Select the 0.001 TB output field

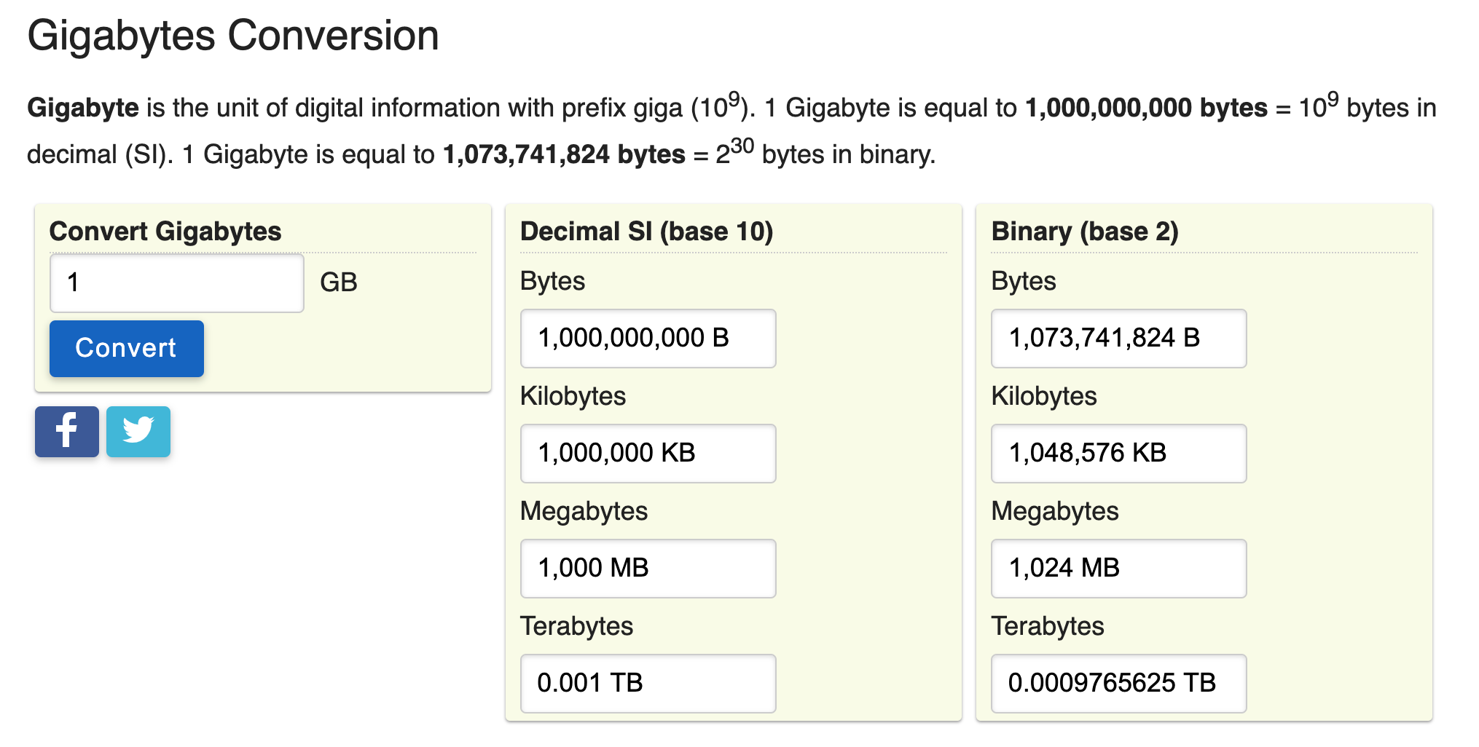pos(647,683)
